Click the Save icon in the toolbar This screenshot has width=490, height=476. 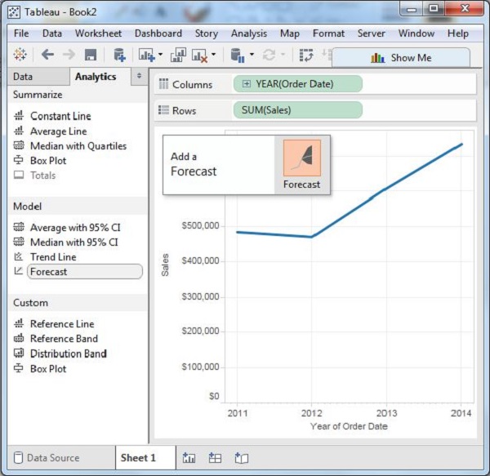[91, 55]
